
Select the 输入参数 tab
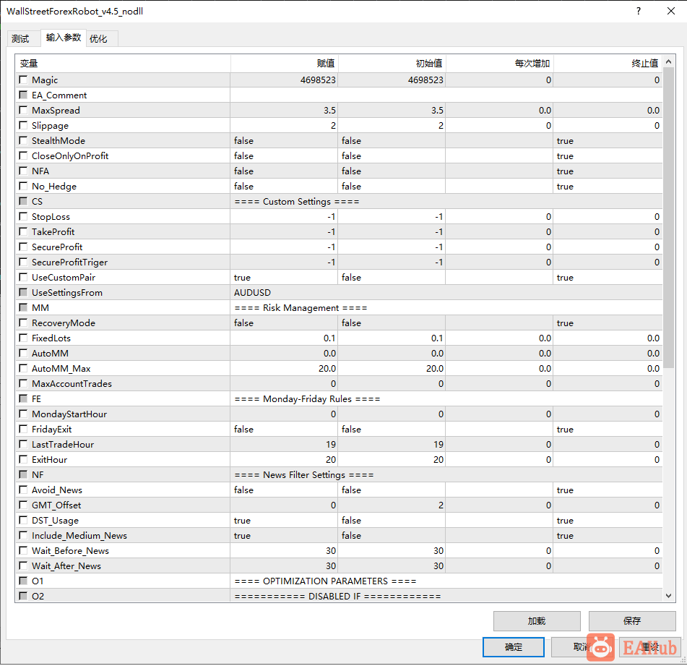[x=64, y=38]
